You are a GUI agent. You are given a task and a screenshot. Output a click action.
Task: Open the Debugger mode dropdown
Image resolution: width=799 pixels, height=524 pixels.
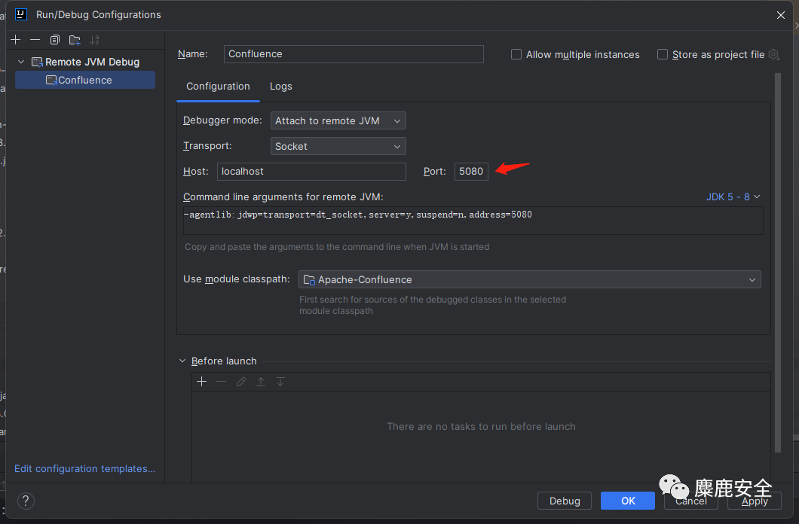pyautogui.click(x=338, y=120)
